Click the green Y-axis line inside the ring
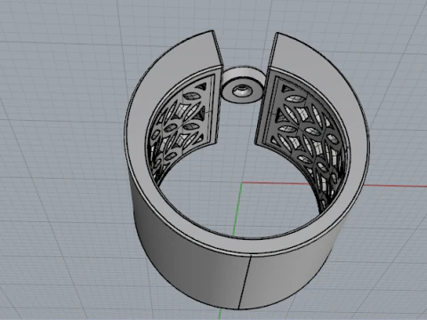 pos(238,210)
